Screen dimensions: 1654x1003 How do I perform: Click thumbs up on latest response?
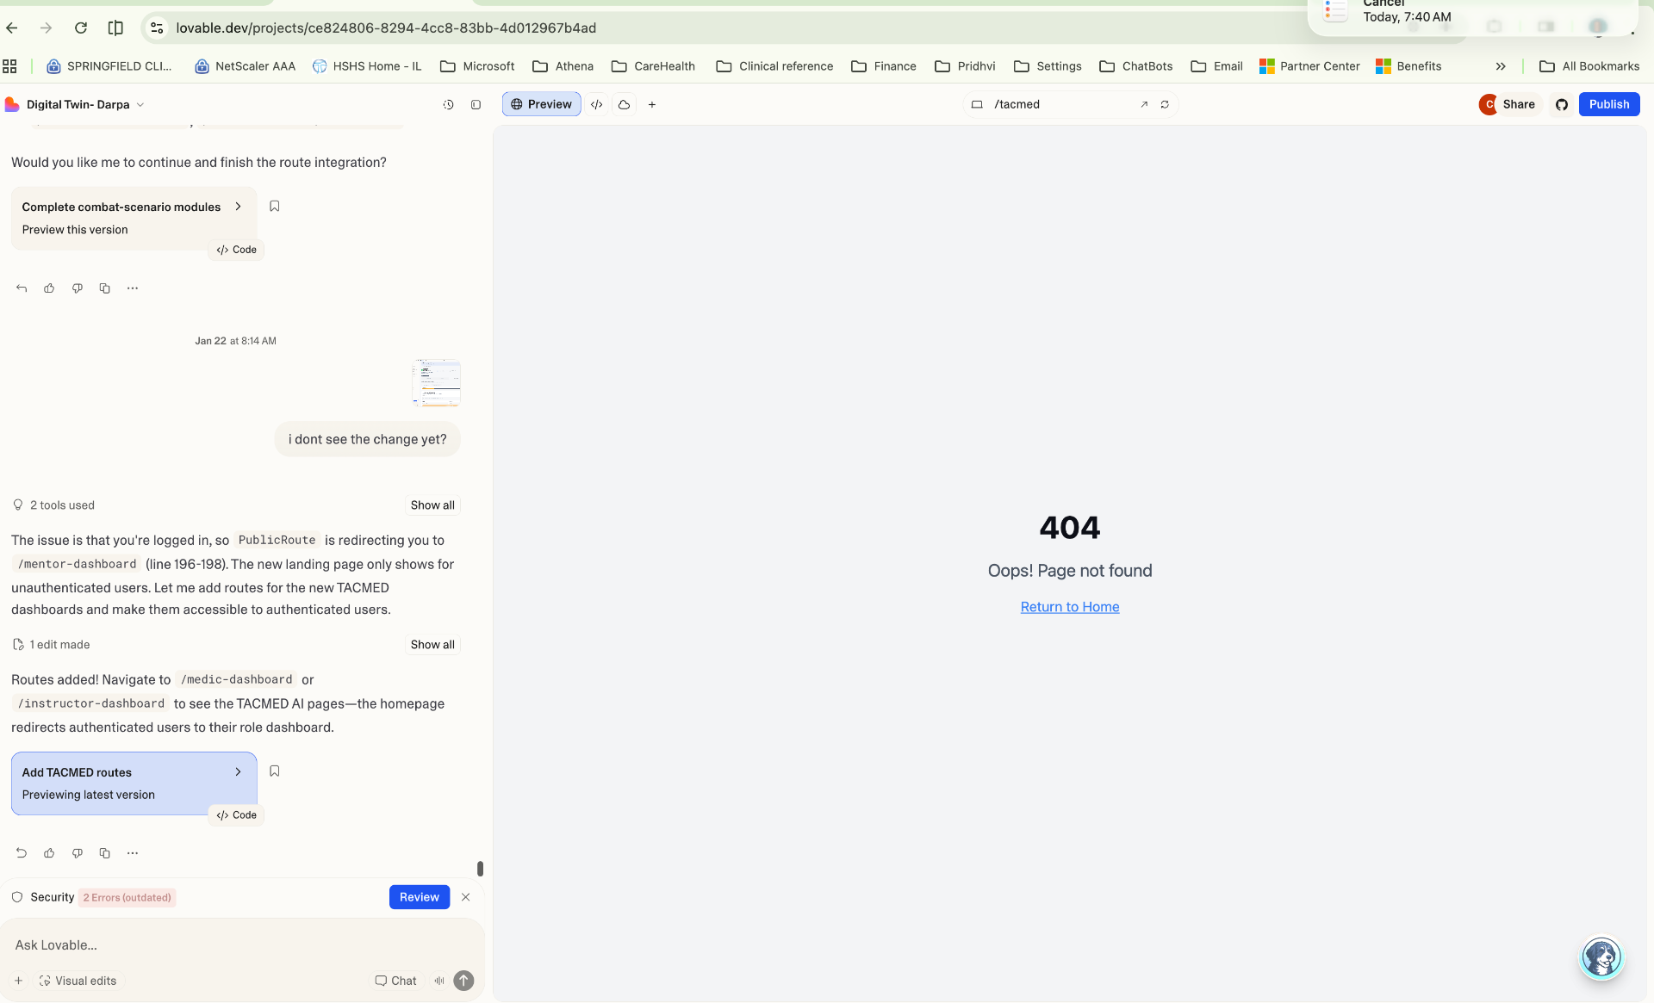pyautogui.click(x=49, y=853)
